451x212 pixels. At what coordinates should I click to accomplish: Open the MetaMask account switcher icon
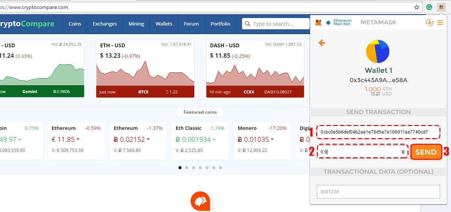point(429,23)
